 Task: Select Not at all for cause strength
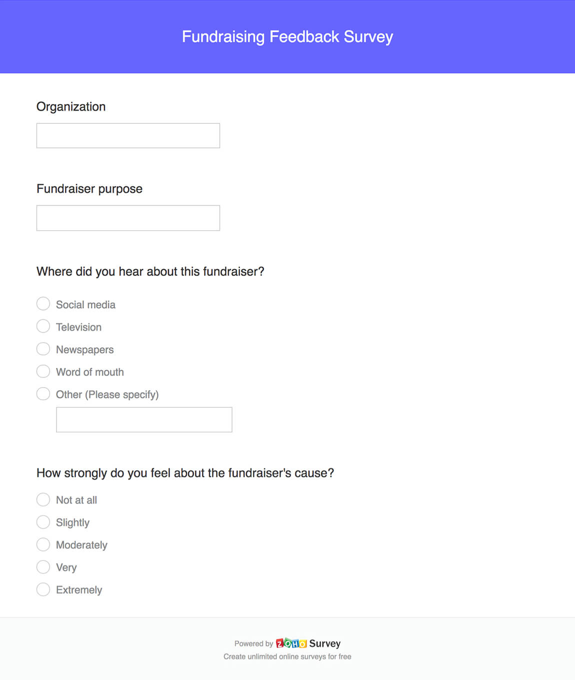[x=43, y=499]
